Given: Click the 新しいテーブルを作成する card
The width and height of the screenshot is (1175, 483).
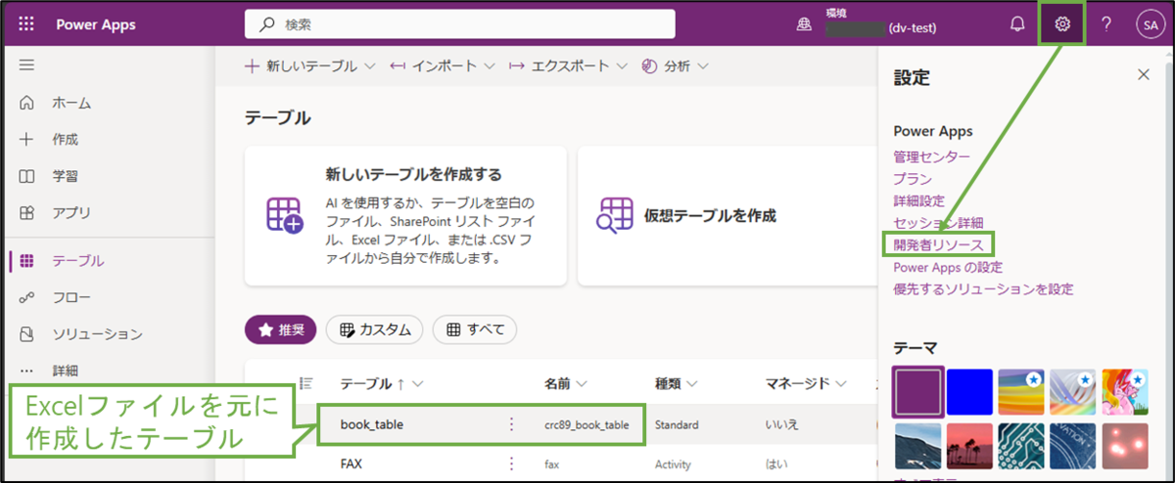Looking at the screenshot, I should [405, 216].
